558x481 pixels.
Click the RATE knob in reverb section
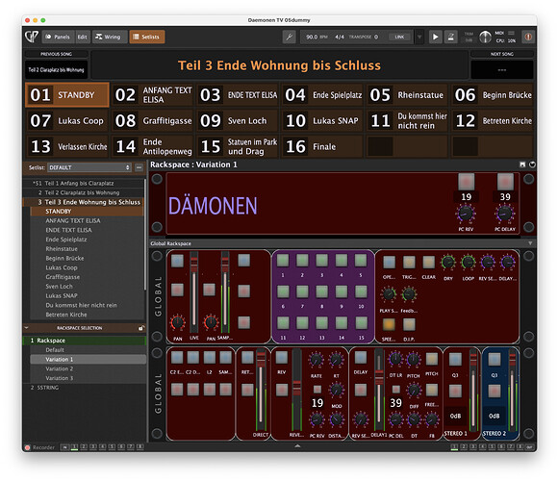tap(316, 361)
